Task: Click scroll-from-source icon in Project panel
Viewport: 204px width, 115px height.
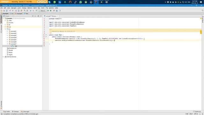Action: [x=33, y=16]
